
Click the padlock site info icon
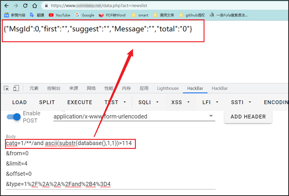[x=46, y=6]
